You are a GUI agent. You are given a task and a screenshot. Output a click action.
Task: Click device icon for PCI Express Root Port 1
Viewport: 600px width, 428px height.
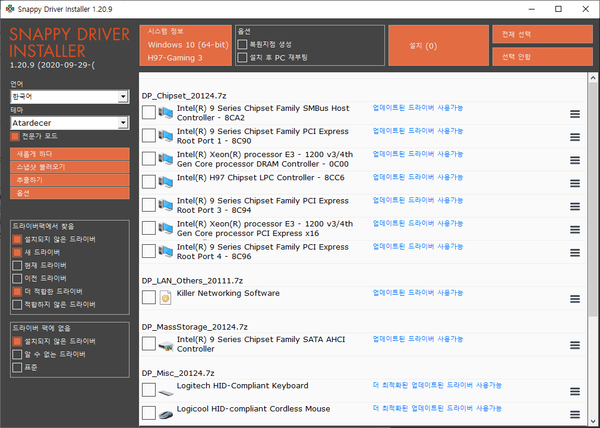(166, 136)
